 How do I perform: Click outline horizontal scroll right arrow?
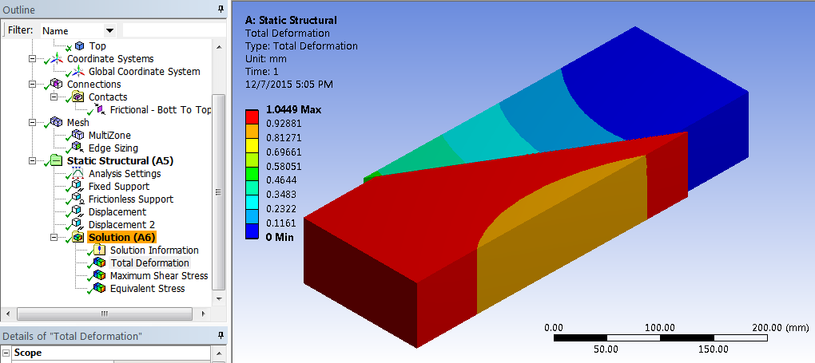click(204, 314)
